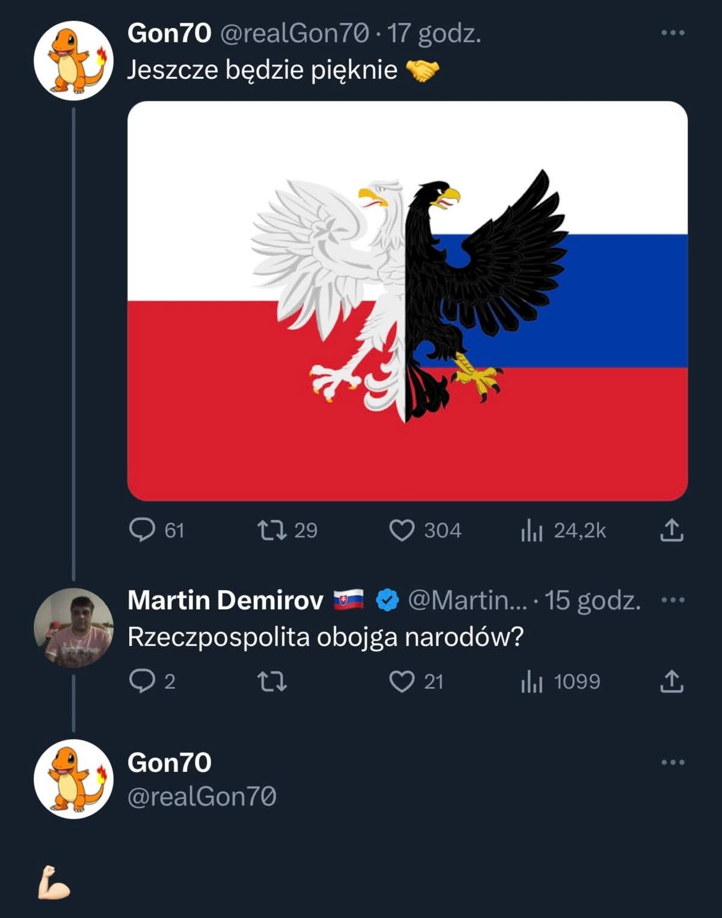
Task: Open the eagle flag image
Action: 407,301
